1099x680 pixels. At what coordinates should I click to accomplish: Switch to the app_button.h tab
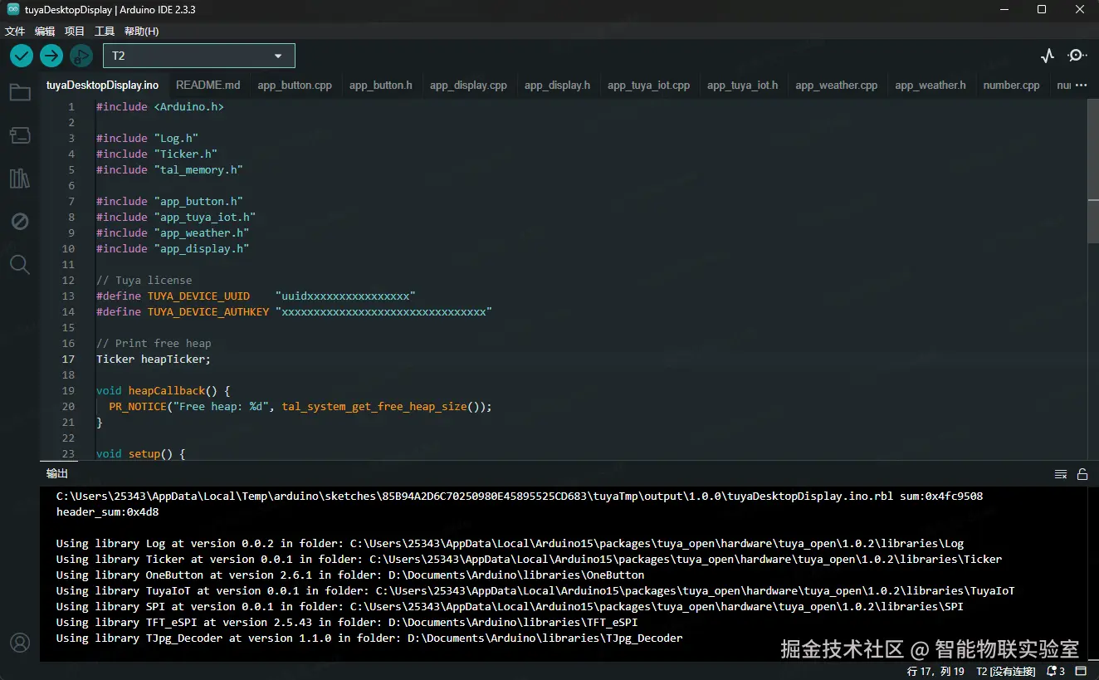[381, 85]
